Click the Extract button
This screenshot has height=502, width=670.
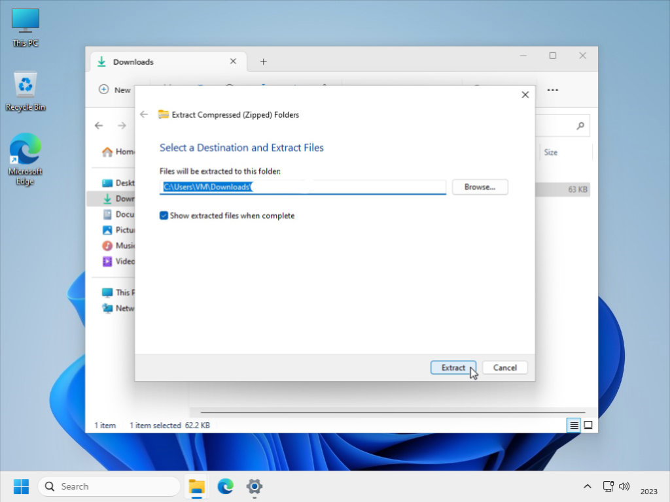point(453,367)
